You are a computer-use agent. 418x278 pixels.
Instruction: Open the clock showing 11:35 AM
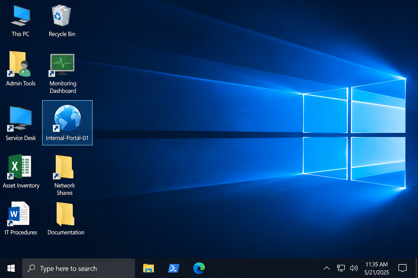[x=377, y=268]
